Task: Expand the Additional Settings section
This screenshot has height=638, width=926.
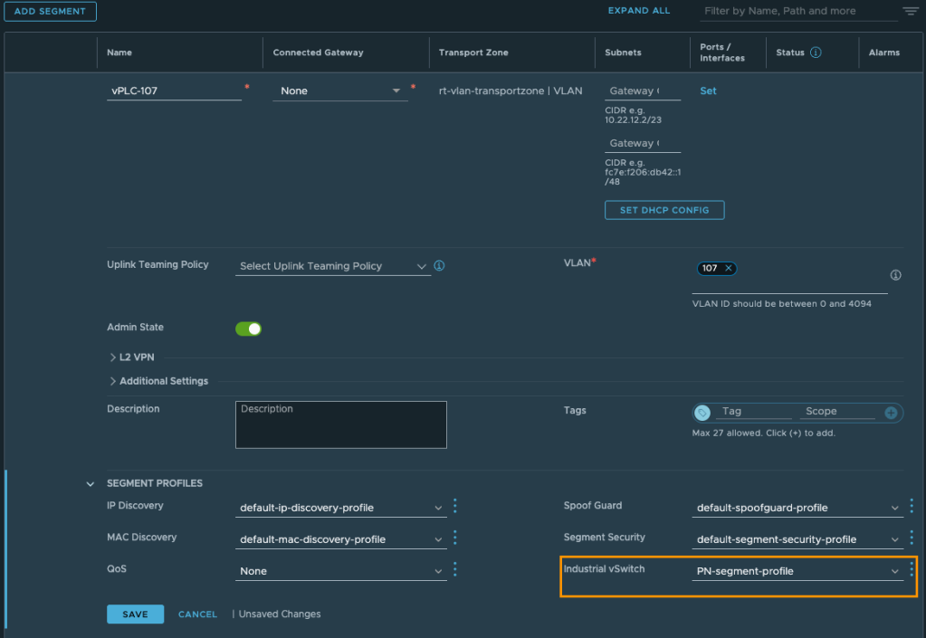Action: pyautogui.click(x=113, y=381)
